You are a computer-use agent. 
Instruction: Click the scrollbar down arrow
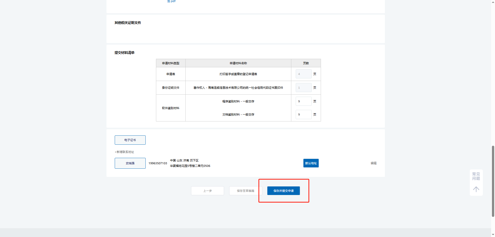coord(493,235)
